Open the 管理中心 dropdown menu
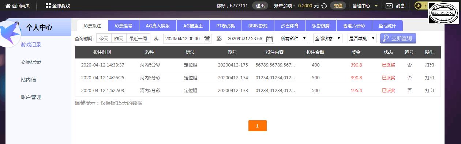The image size is (461, 144). 365,6
